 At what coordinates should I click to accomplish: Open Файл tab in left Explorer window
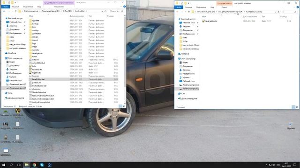coord(6,7)
